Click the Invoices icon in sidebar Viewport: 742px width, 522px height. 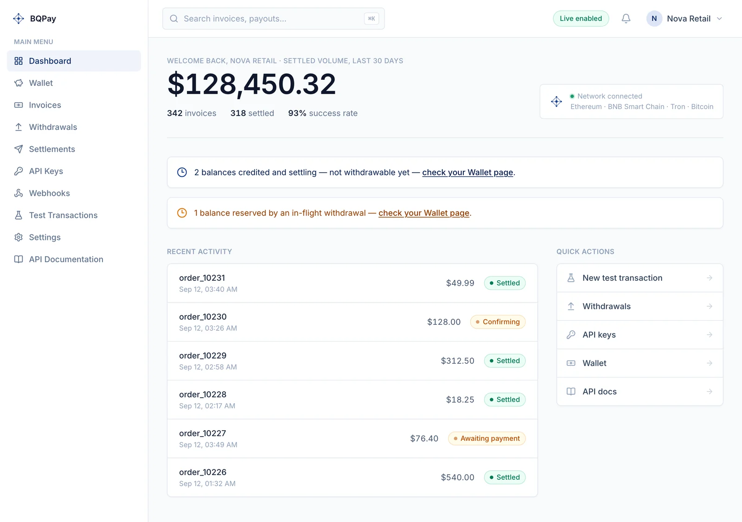(x=19, y=105)
